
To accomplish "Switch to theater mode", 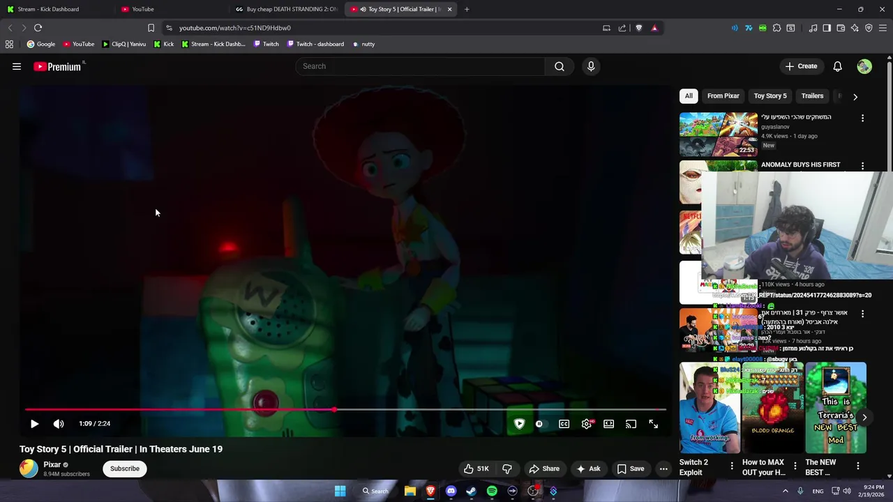I will (609, 424).
